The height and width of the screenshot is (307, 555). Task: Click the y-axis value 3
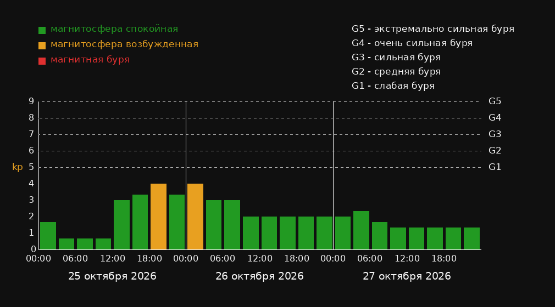click(x=31, y=200)
